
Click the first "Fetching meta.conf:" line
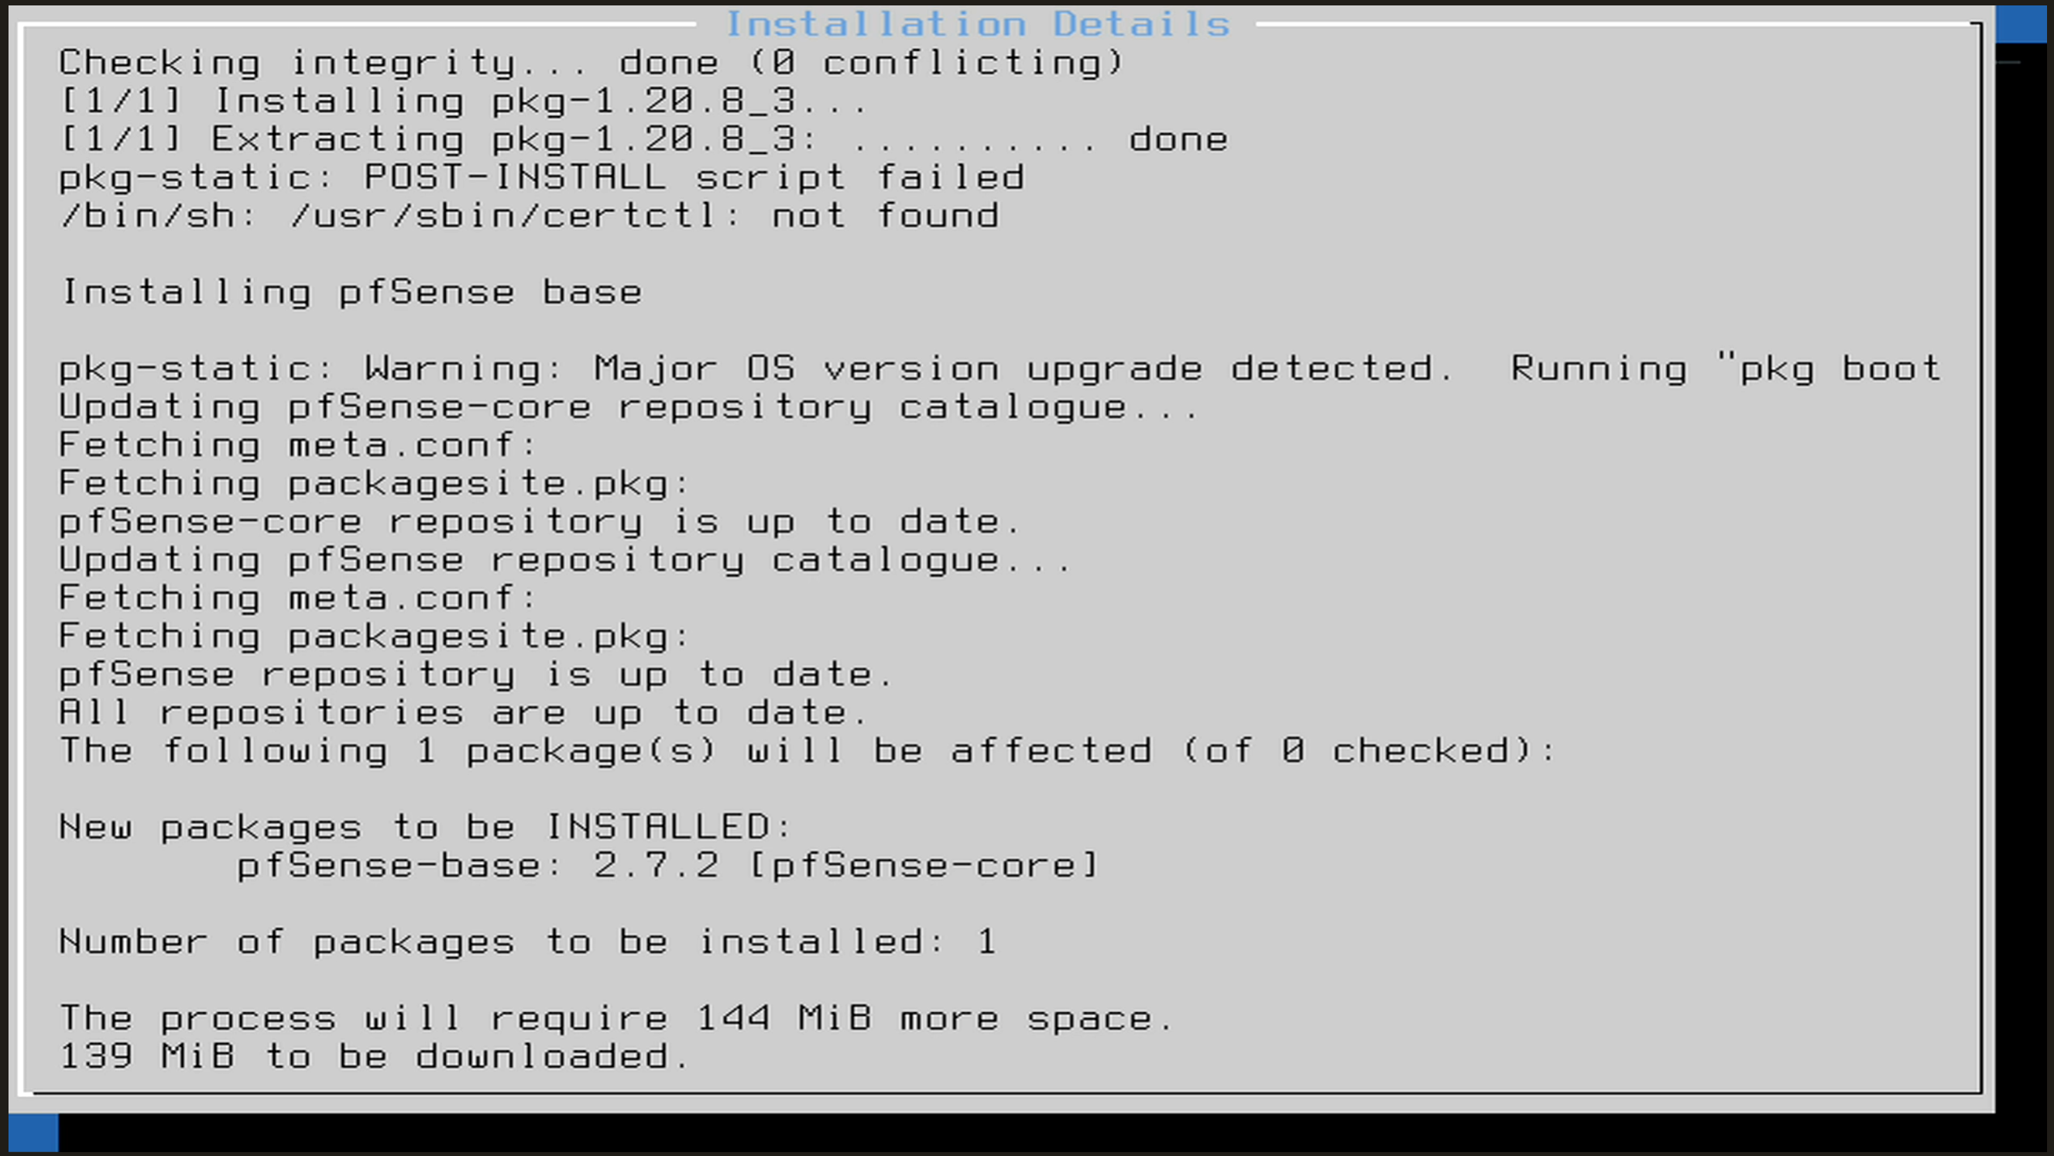298,446
